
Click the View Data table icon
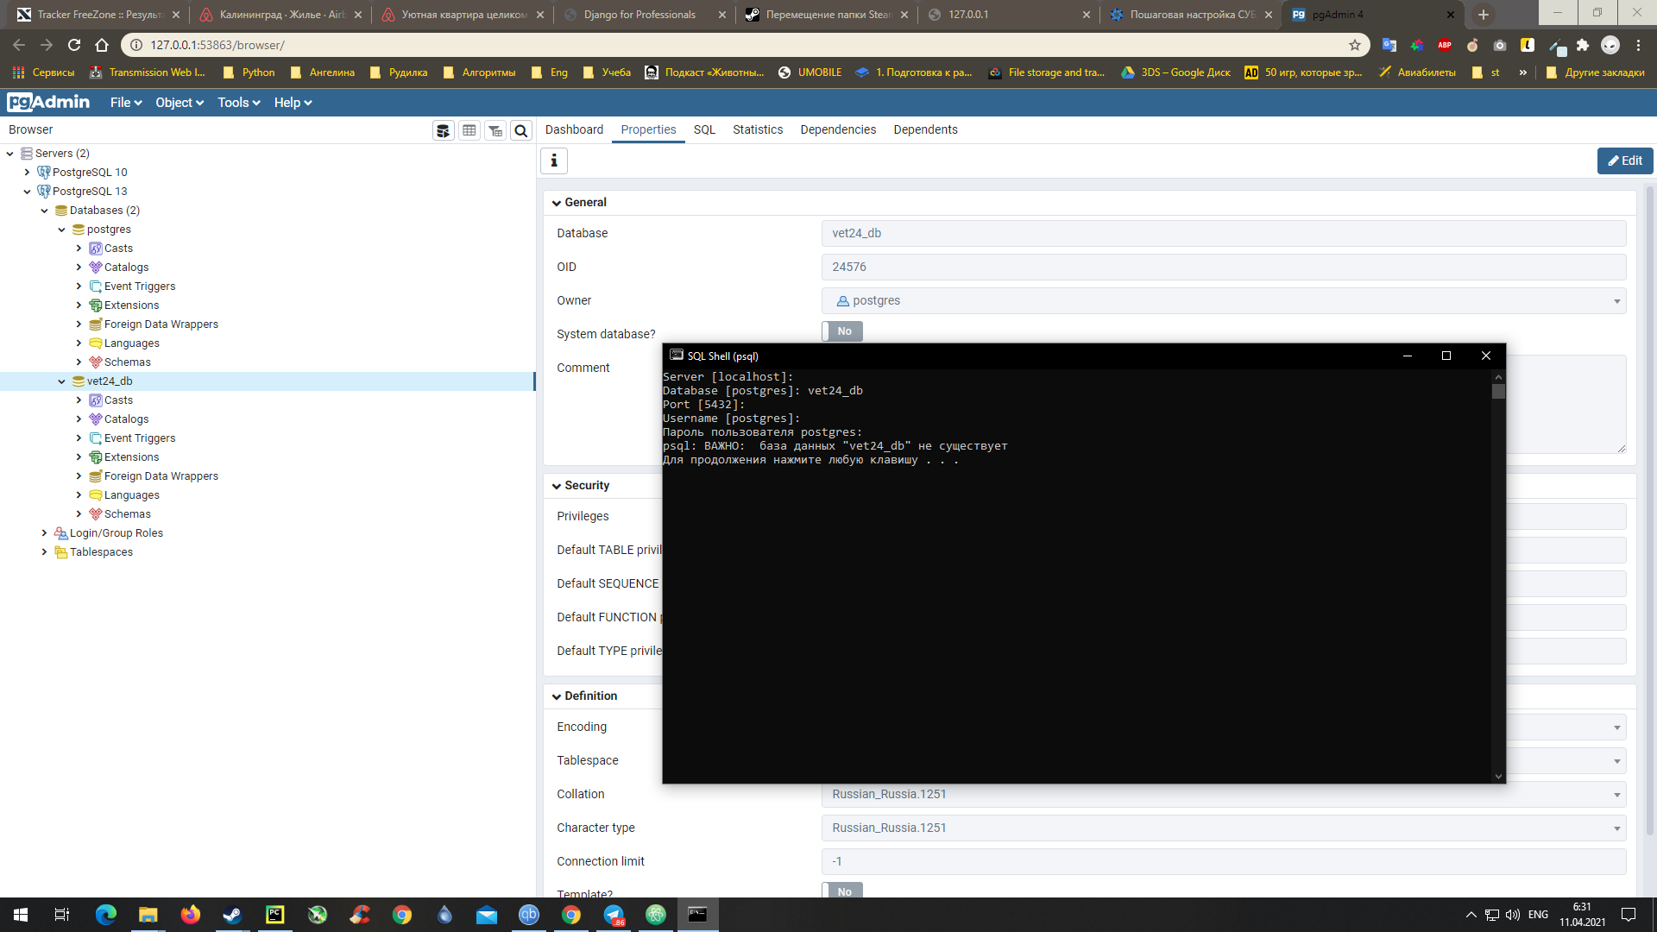469,130
